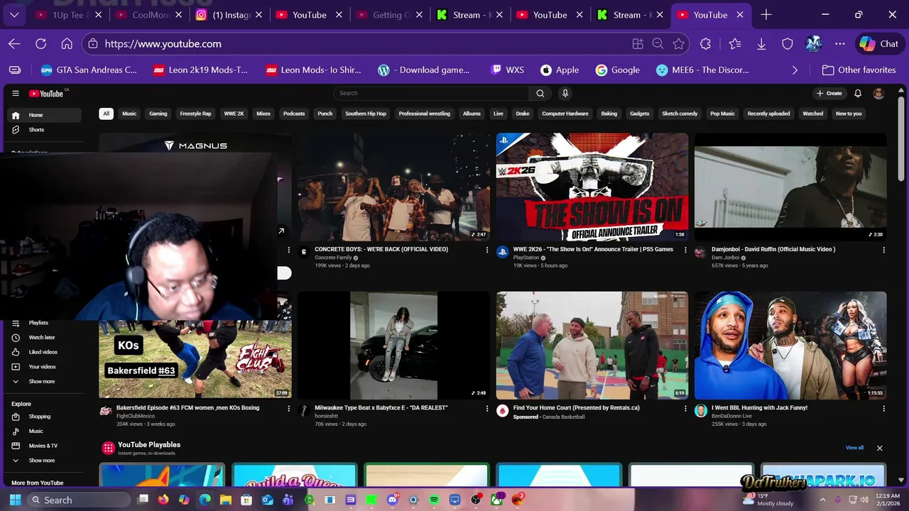This screenshot has height=511, width=909.
Task: Open options for CONCRETE BOYS video
Action: tap(487, 250)
